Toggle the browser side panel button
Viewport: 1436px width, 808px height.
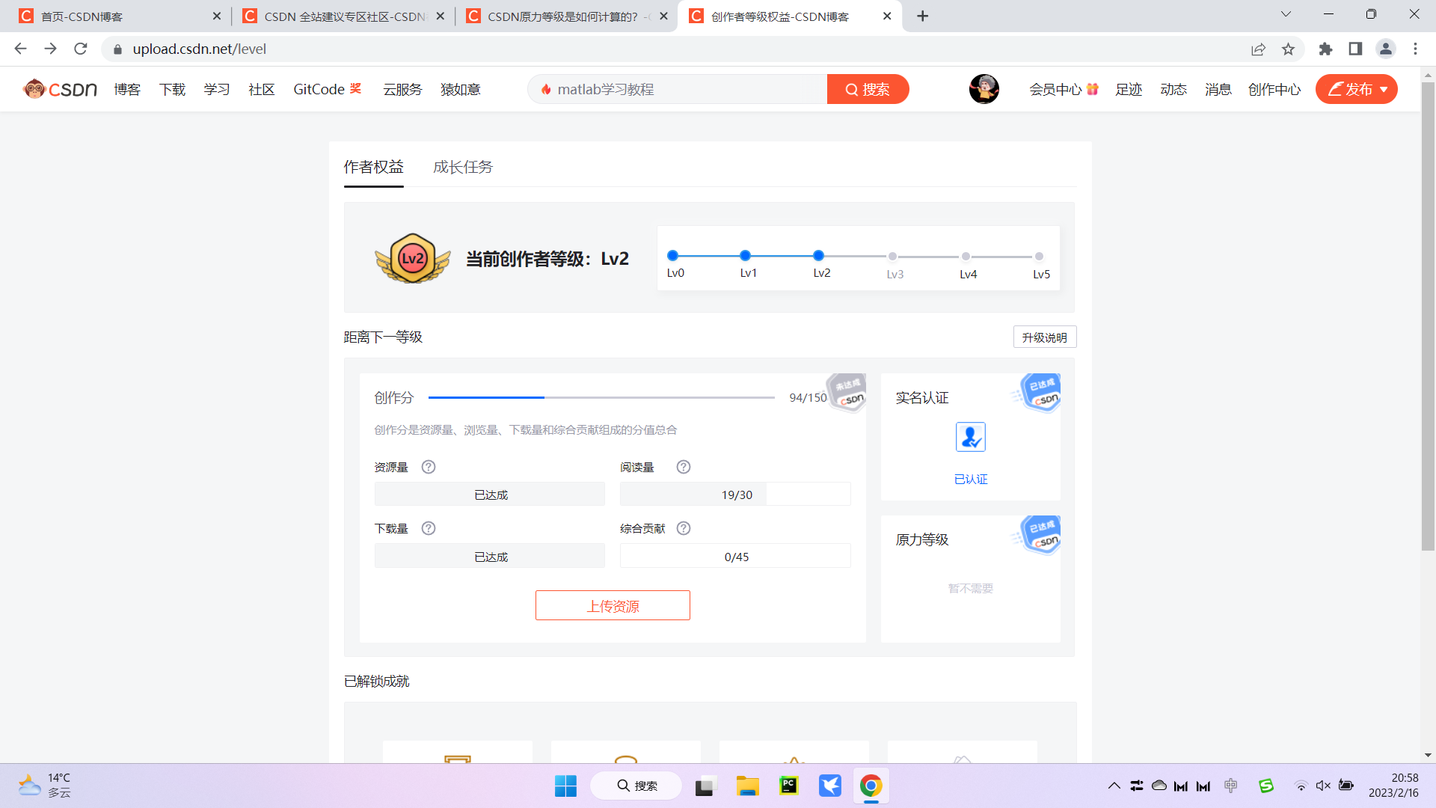(1355, 49)
